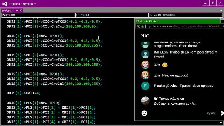This screenshot has width=224, height=126.
Task: Click the Visual Studio logo icon
Action: point(5,4)
